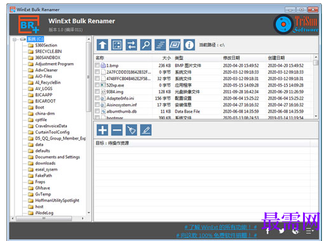Tick the 9384.img checkbox
The image size is (332, 241).
click(x=97, y=91)
